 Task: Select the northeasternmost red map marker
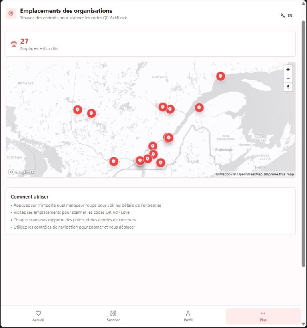point(221,76)
